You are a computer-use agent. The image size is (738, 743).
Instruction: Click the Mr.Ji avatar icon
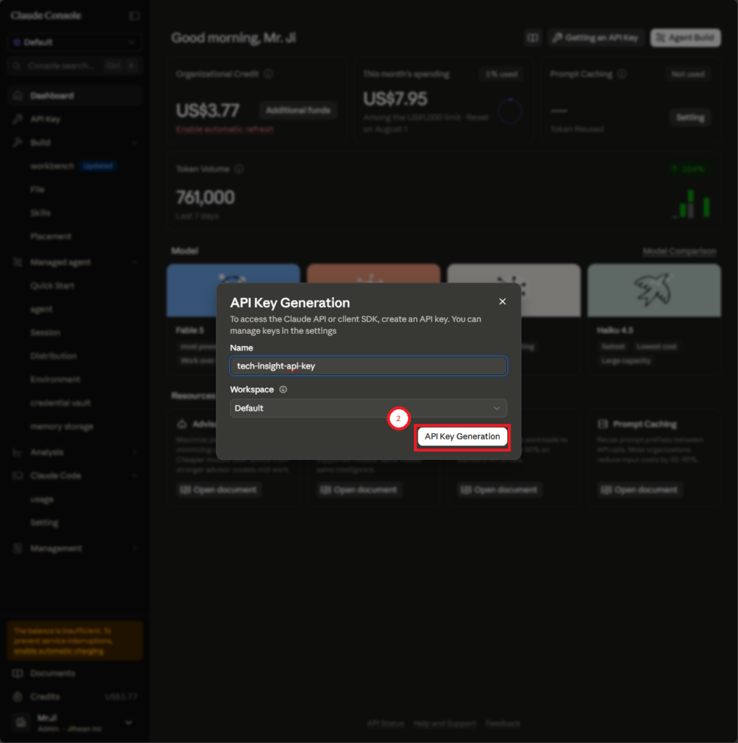pos(21,723)
